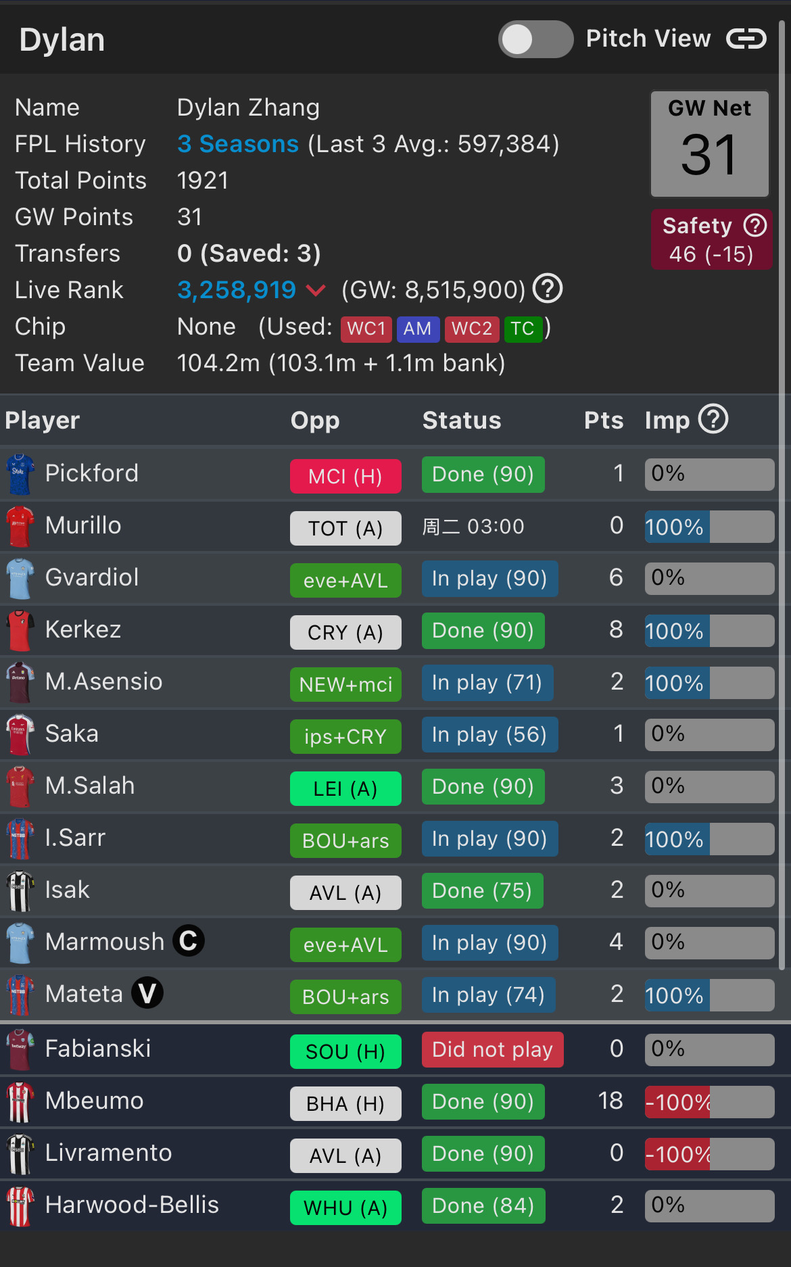The image size is (791, 1267).
Task: Sort by the Status column header
Action: [x=462, y=421]
